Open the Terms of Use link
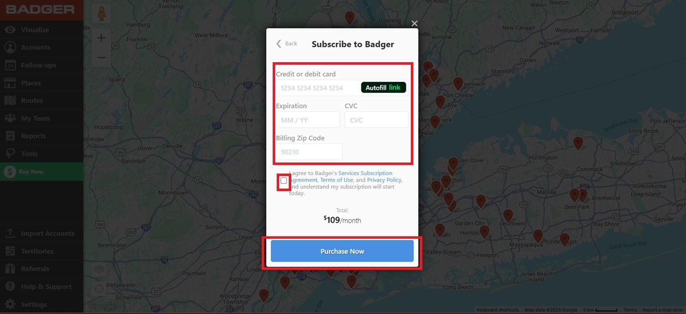 point(336,180)
